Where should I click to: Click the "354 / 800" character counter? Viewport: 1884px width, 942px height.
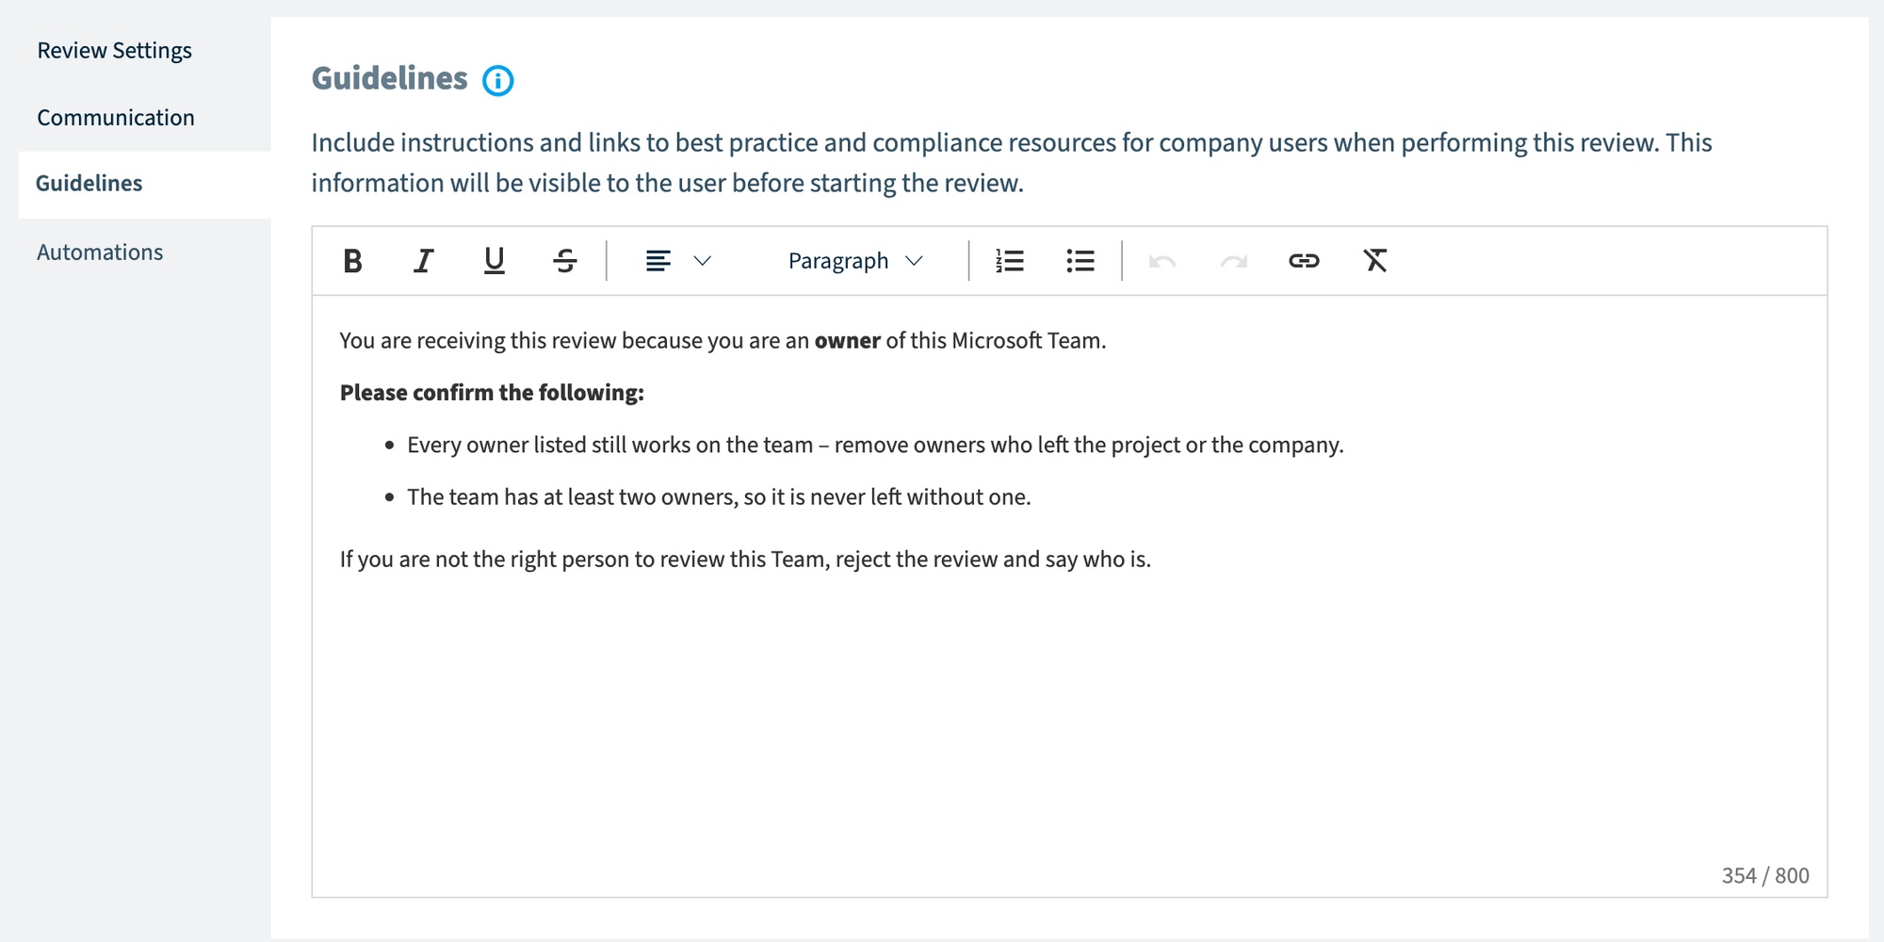1765,876
